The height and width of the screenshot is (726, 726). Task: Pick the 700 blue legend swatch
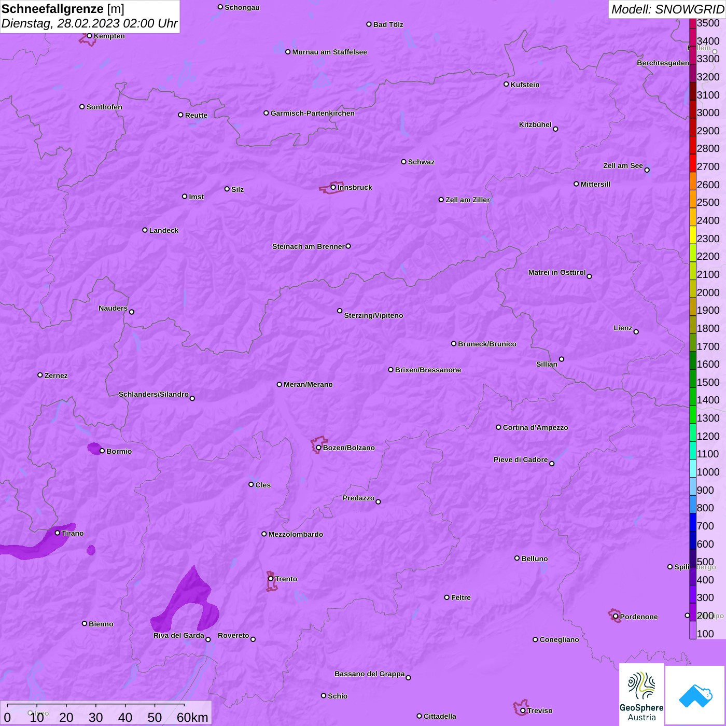pyautogui.click(x=693, y=522)
